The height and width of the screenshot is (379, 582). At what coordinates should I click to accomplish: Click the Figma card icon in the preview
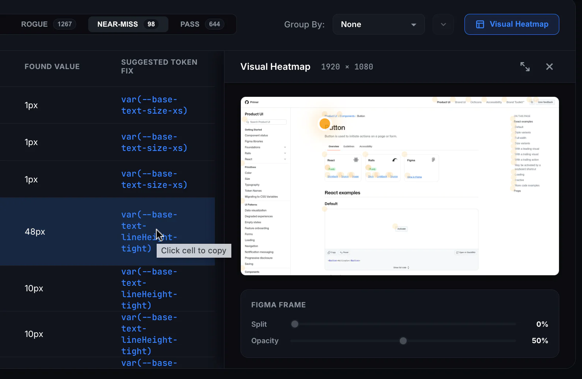[x=433, y=160]
